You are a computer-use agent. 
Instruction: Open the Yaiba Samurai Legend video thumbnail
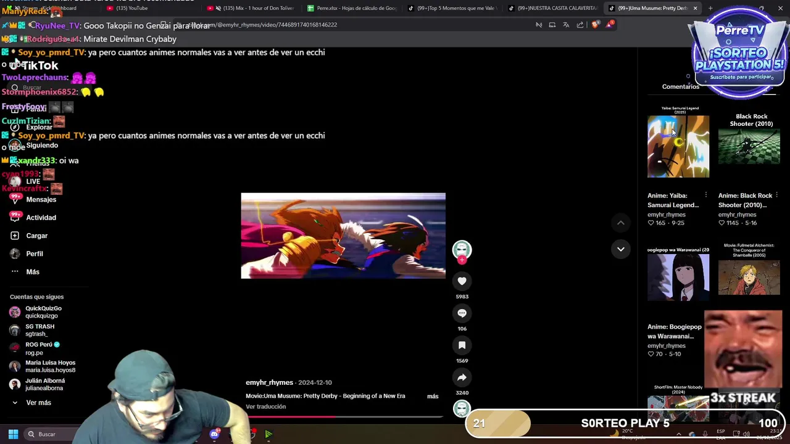[678, 146]
